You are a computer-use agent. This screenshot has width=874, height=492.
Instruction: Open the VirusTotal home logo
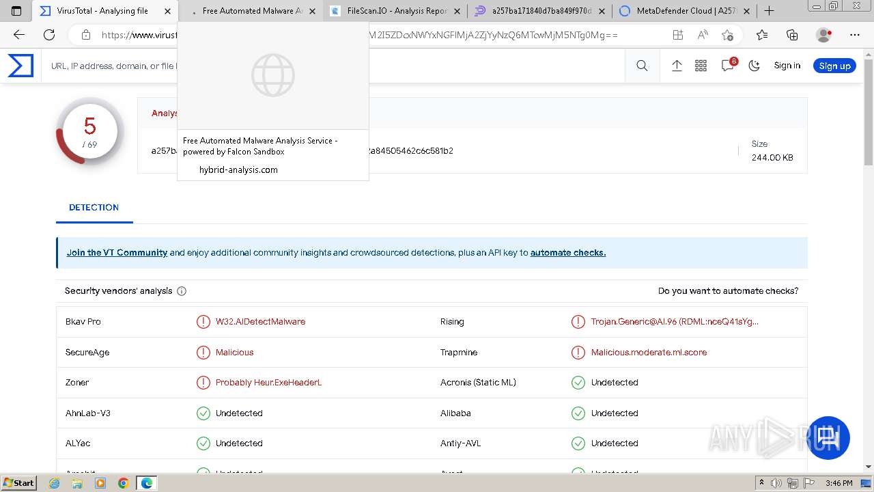20,66
